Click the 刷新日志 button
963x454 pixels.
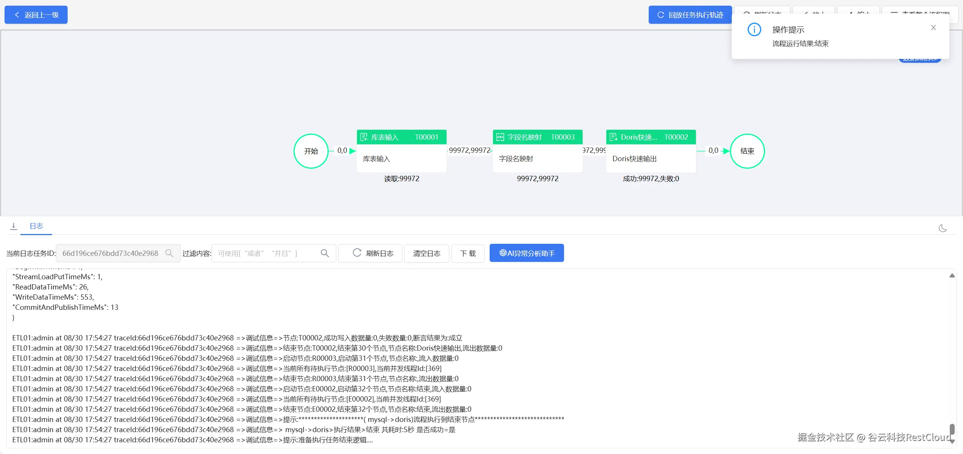click(370, 253)
